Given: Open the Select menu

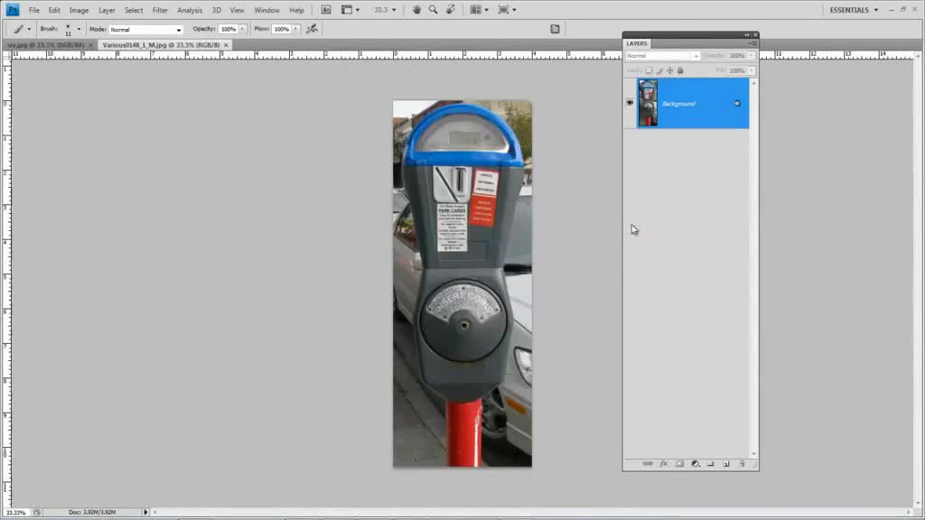Looking at the screenshot, I should [x=134, y=10].
